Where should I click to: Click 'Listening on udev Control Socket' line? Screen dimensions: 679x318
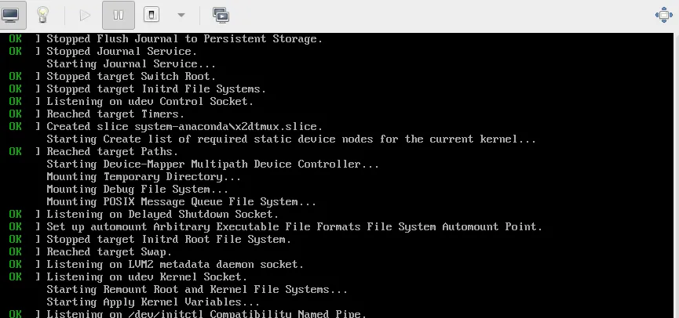coord(150,101)
